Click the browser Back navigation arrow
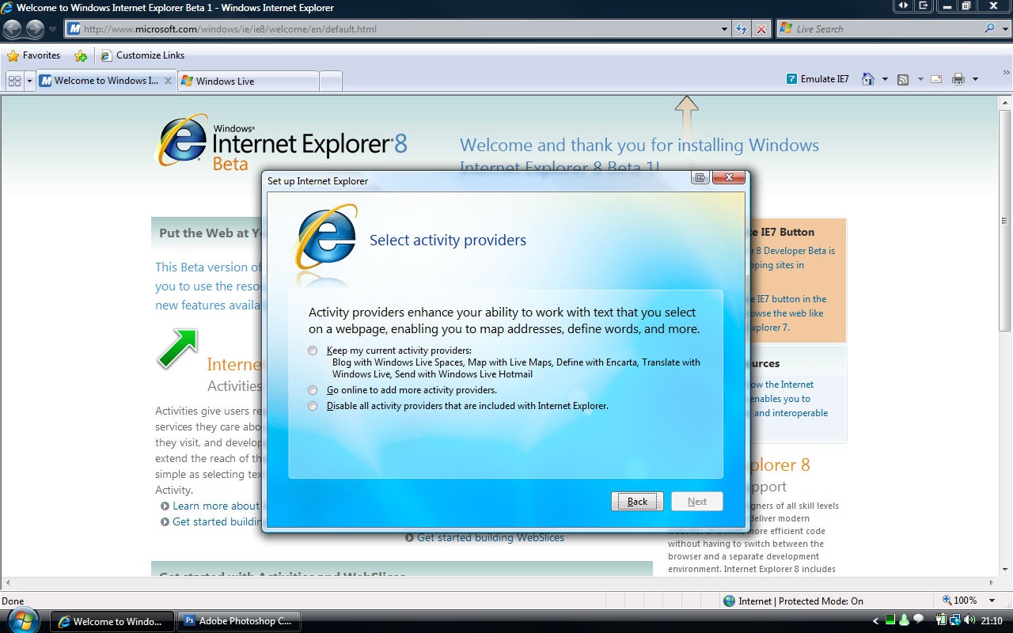The height and width of the screenshot is (633, 1013). click(11, 29)
